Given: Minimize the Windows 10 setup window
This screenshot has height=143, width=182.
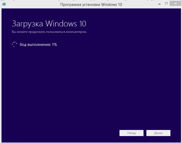Looking at the screenshot, I should pyautogui.click(x=159, y=4).
